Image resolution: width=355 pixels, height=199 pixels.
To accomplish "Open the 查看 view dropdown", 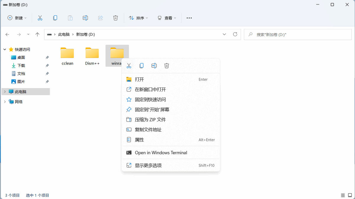I will tap(167, 18).
